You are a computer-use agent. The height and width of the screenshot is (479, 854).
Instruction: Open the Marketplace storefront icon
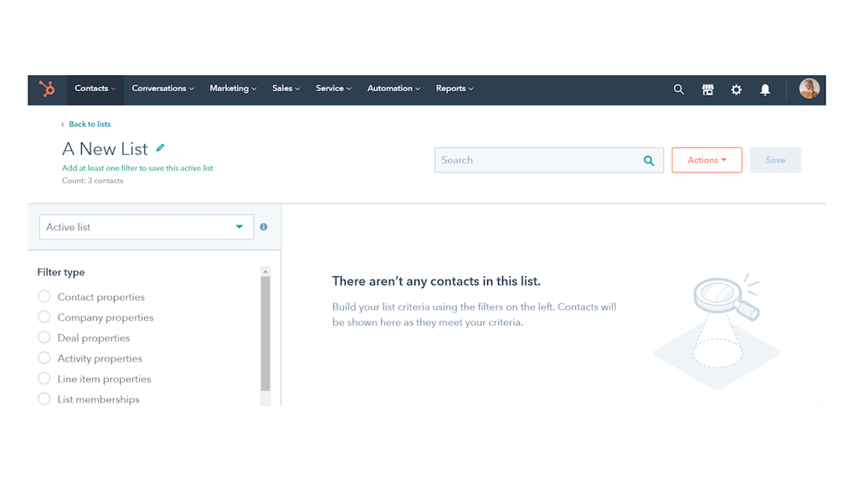(707, 90)
